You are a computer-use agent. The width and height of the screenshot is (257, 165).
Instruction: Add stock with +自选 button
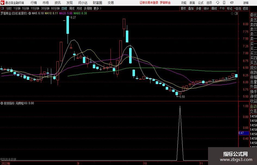coord(237,8)
